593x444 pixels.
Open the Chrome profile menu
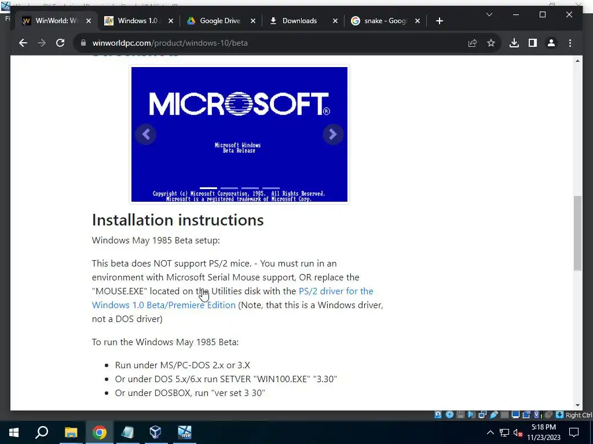coord(551,43)
